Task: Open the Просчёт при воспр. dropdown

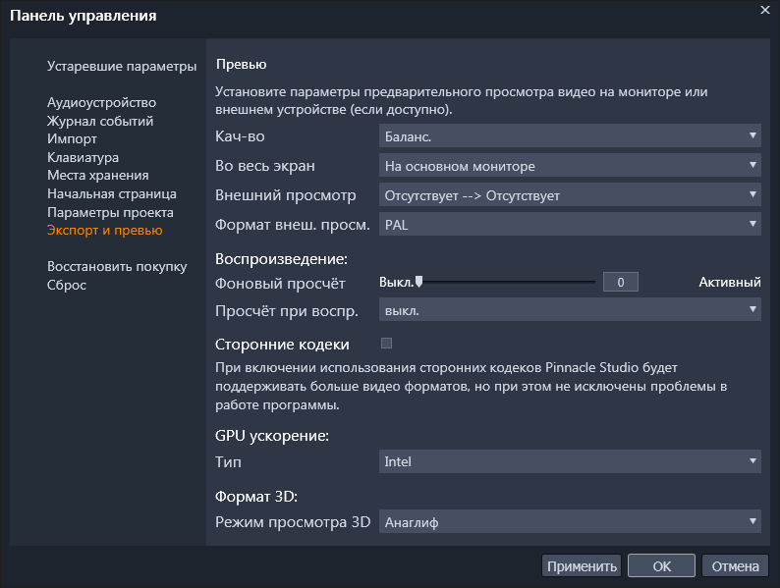Action: pos(570,310)
